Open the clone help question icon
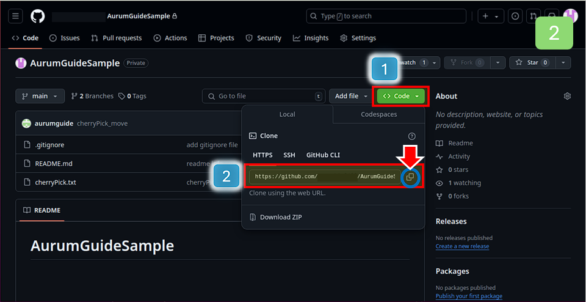The height and width of the screenshot is (302, 586). (411, 136)
